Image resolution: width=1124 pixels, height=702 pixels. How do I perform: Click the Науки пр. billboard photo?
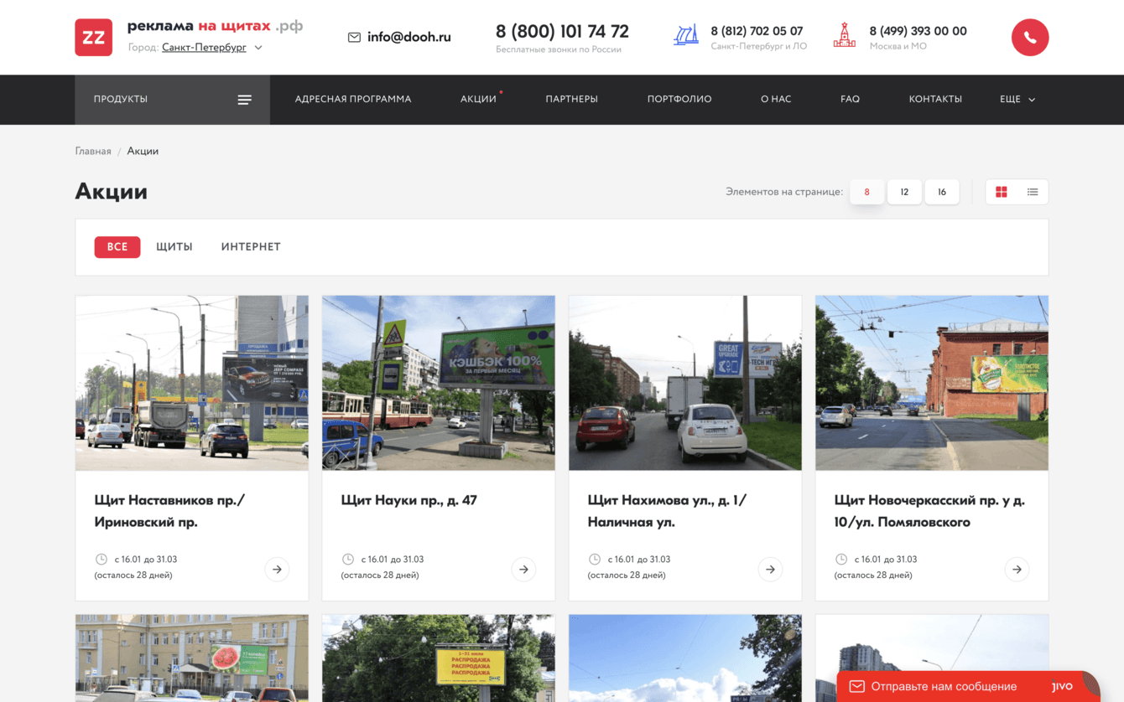[439, 383]
